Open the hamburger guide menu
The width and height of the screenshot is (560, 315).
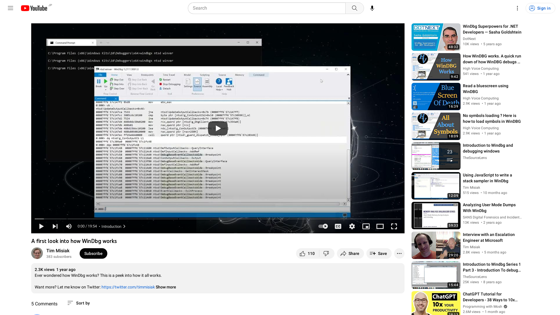pos(10,8)
